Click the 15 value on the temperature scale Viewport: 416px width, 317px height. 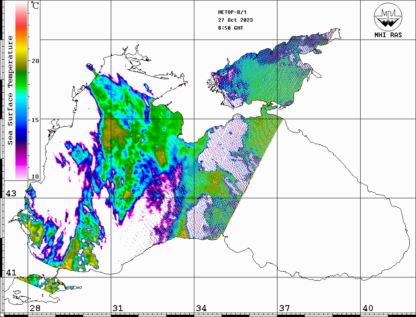coord(35,120)
